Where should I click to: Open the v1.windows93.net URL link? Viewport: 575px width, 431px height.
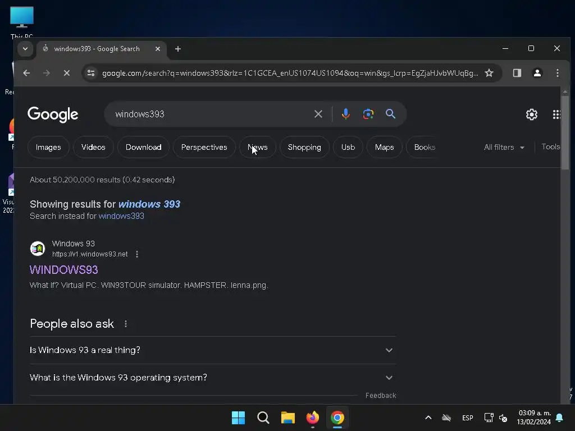pyautogui.click(x=90, y=254)
